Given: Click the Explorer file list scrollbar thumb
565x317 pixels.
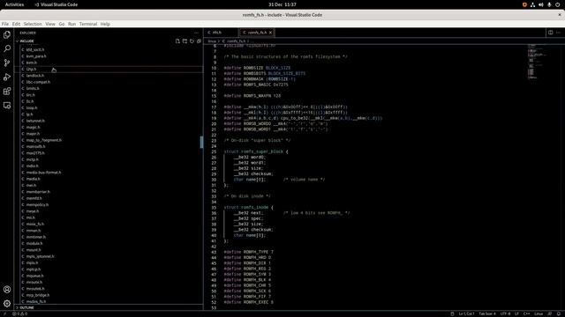Looking at the screenshot, I should click(202, 142).
